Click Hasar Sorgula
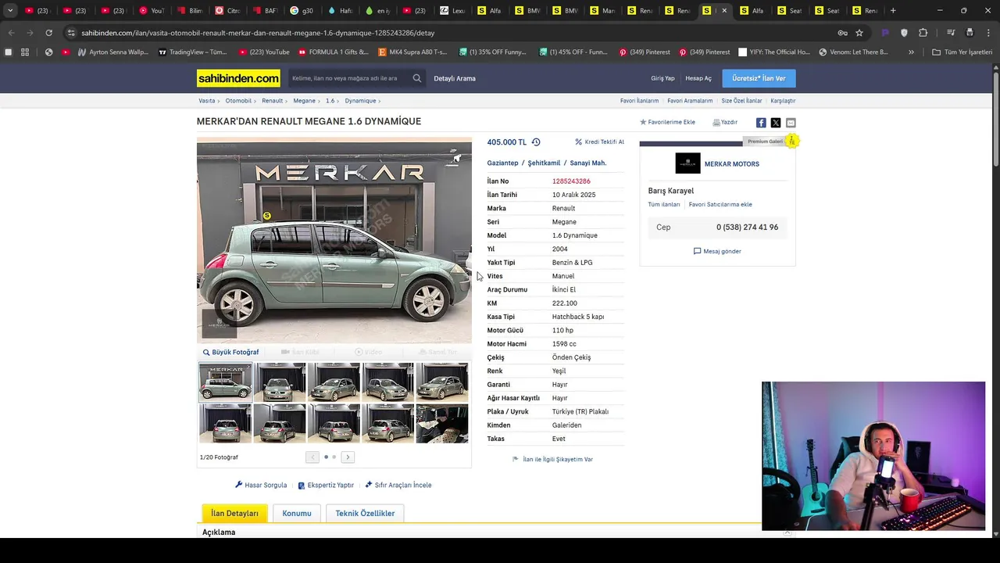Viewport: 1000px width, 563px height. [x=261, y=485]
